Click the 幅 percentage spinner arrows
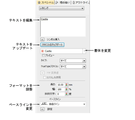This screenshot has height=120, width=135. (67, 89)
